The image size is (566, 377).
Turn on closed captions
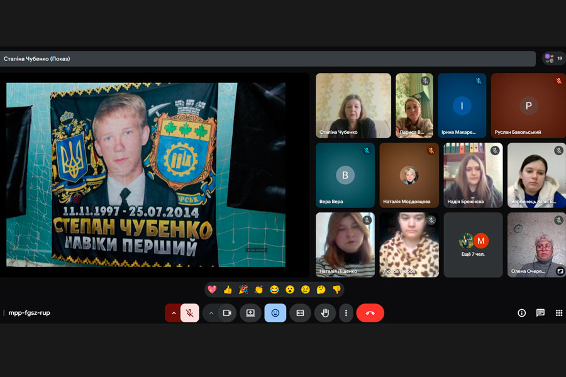pos(300,313)
